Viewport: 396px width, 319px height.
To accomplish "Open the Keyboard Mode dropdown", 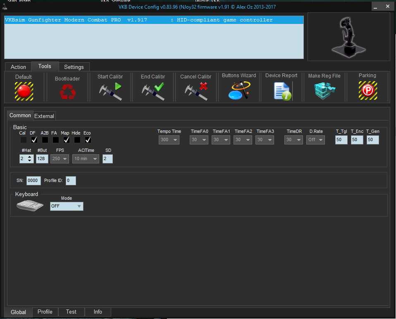I will pos(67,206).
